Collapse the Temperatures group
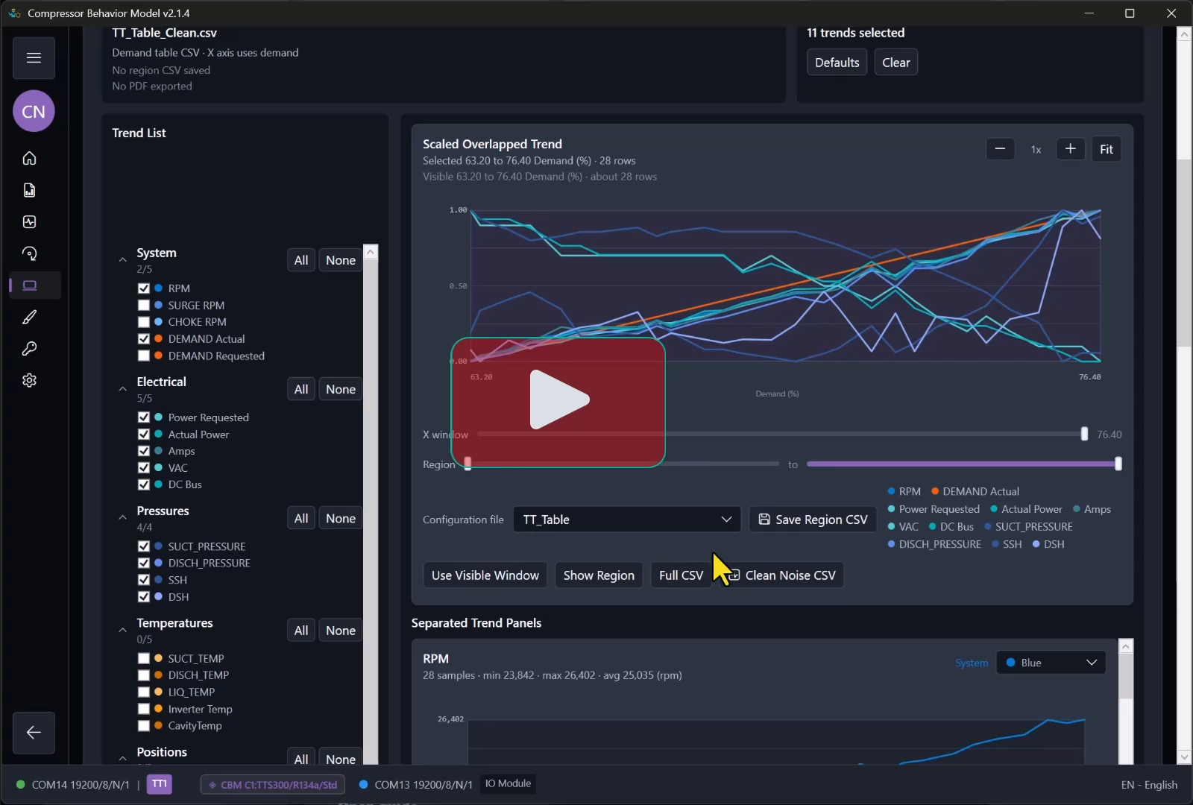This screenshot has height=805, width=1193. [x=122, y=631]
